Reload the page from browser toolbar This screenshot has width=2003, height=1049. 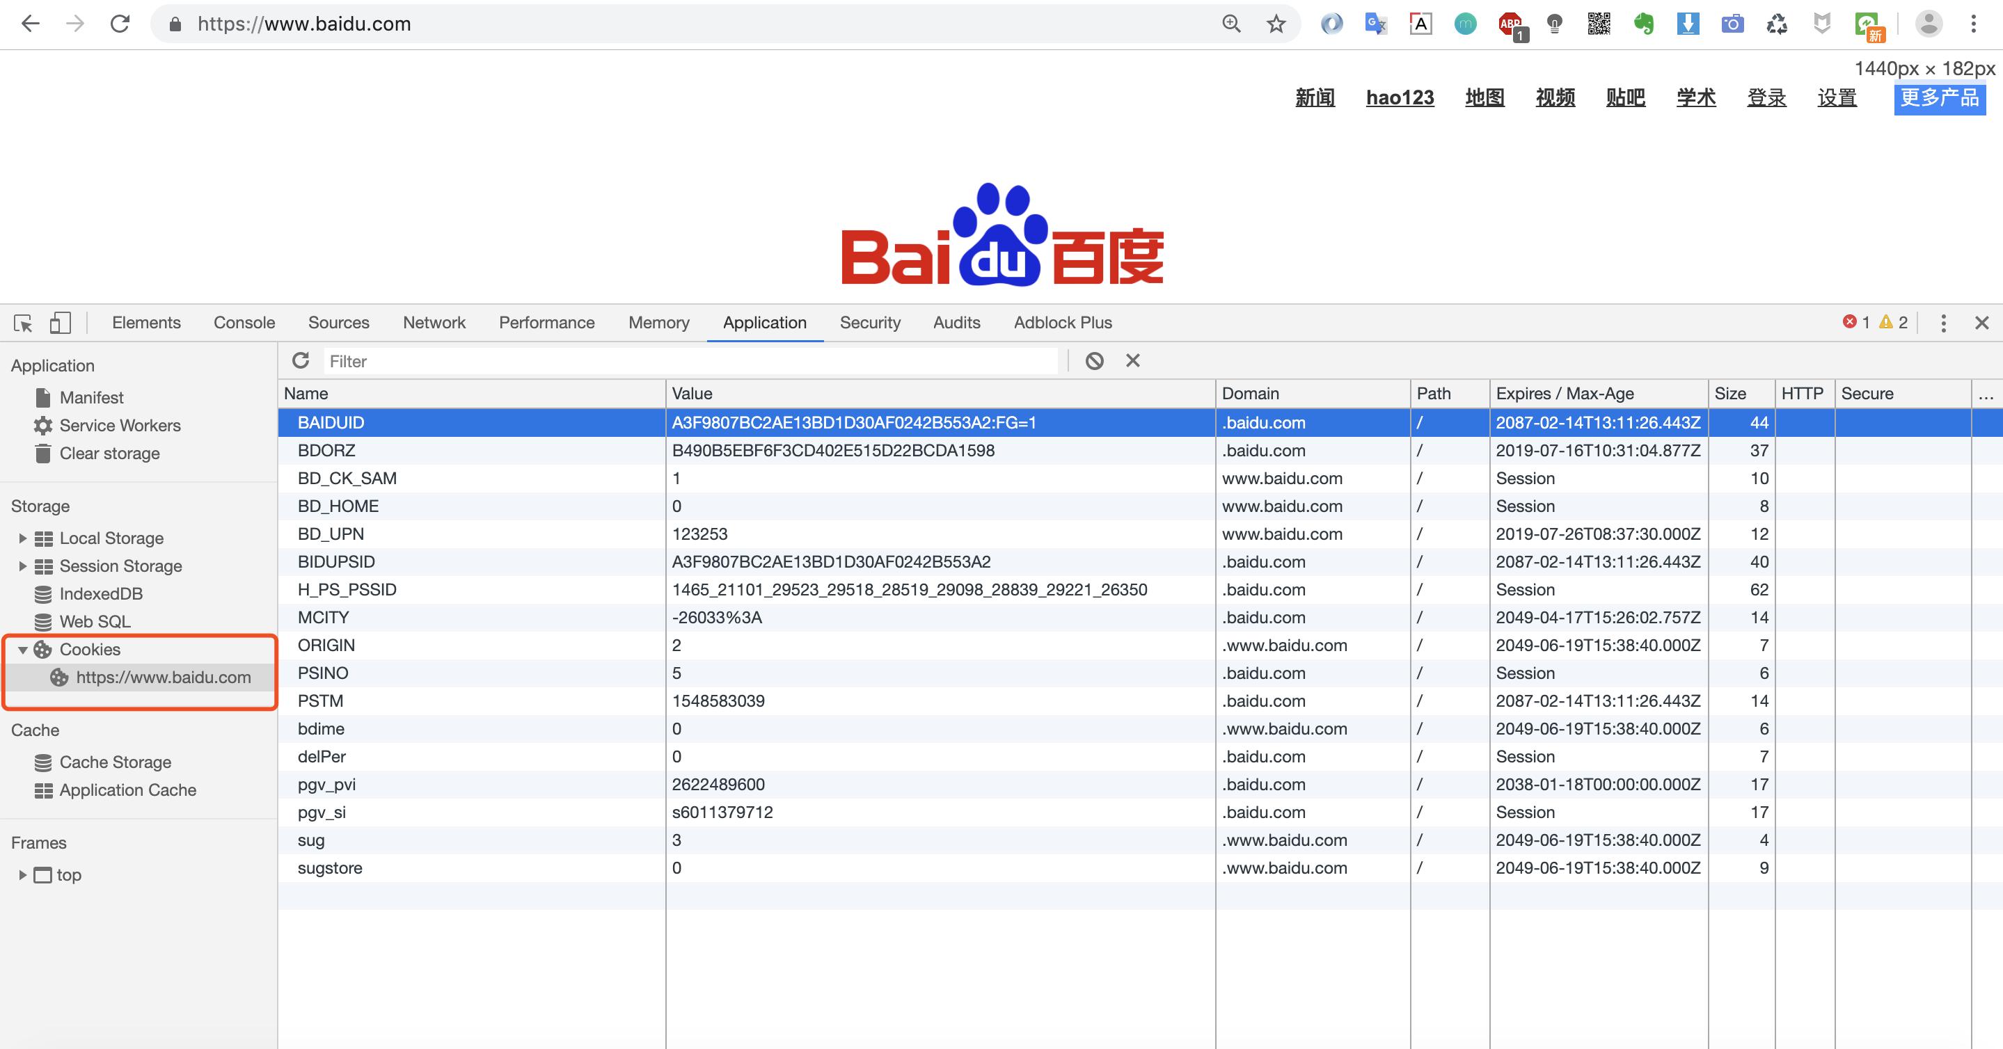pyautogui.click(x=120, y=24)
